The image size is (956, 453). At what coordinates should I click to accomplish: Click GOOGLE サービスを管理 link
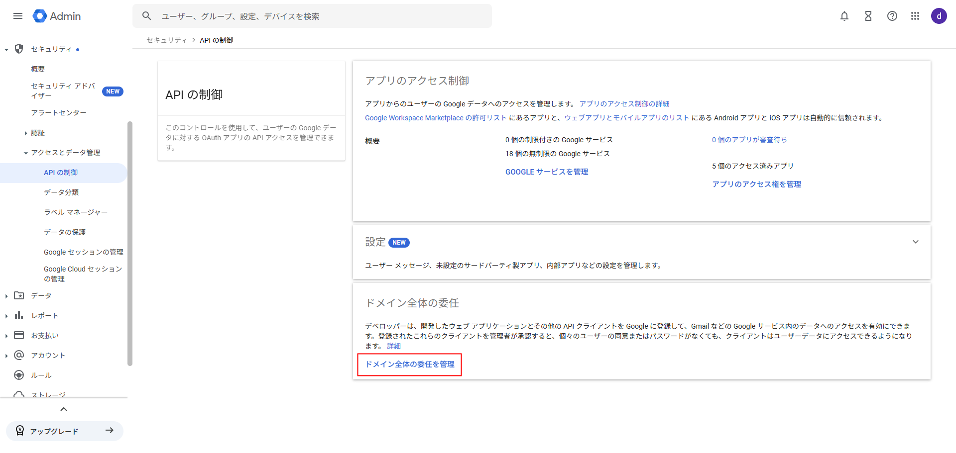547,172
